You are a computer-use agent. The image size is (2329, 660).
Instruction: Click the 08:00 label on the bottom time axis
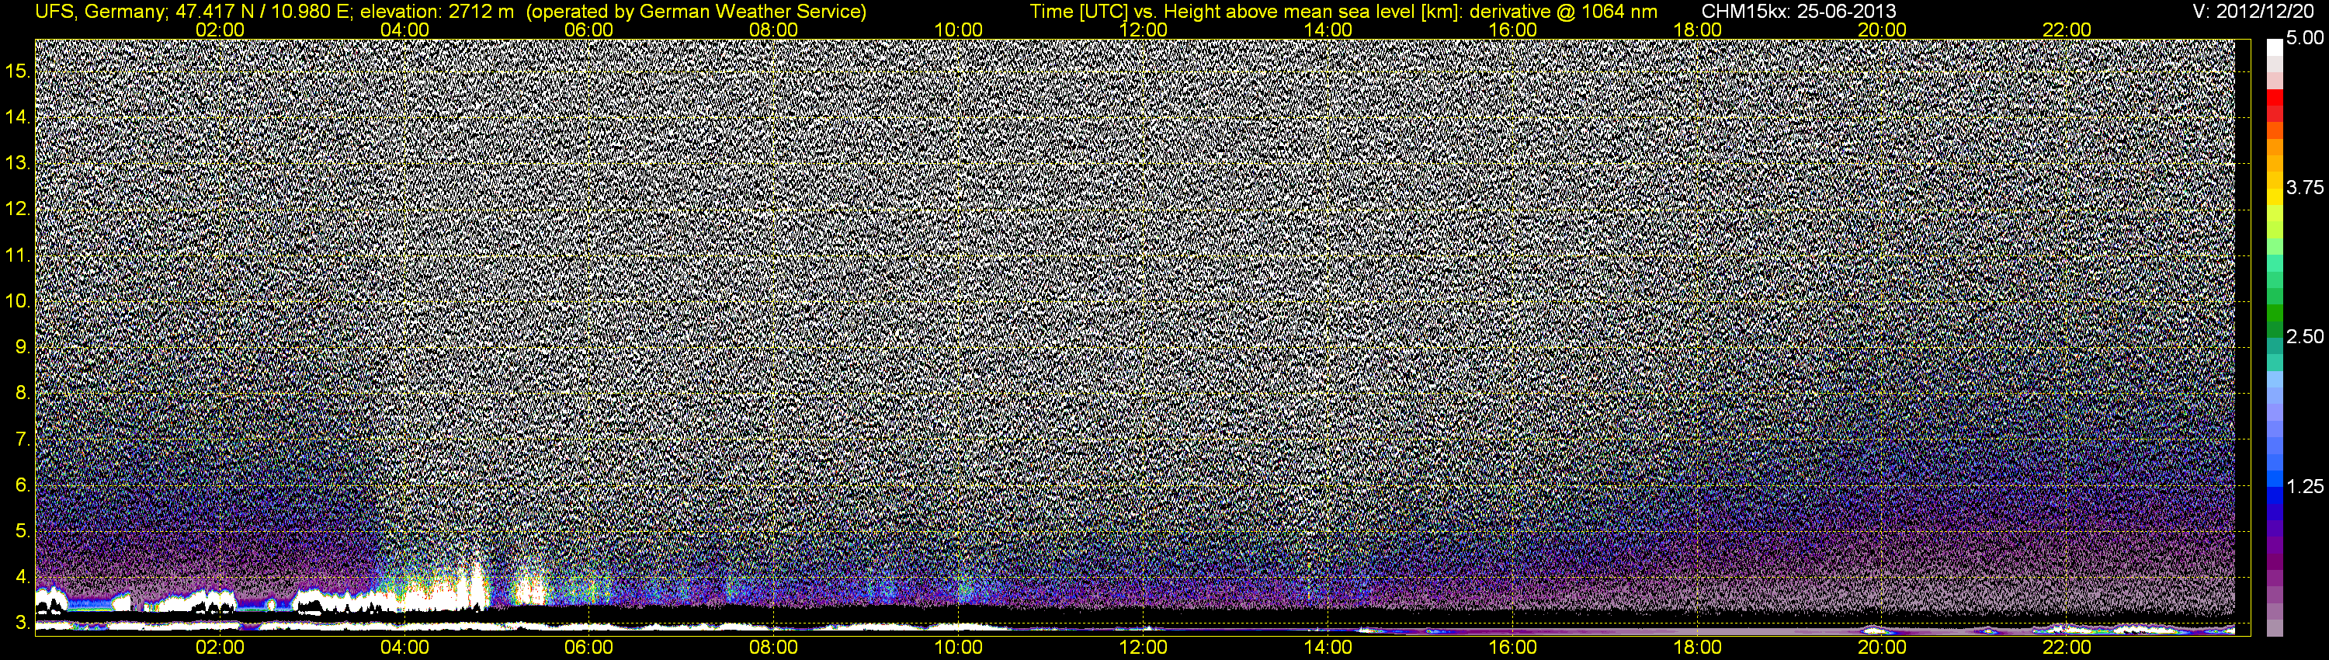774,648
